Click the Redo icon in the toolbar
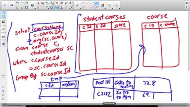The width and height of the screenshot is (190, 107). point(22,3)
